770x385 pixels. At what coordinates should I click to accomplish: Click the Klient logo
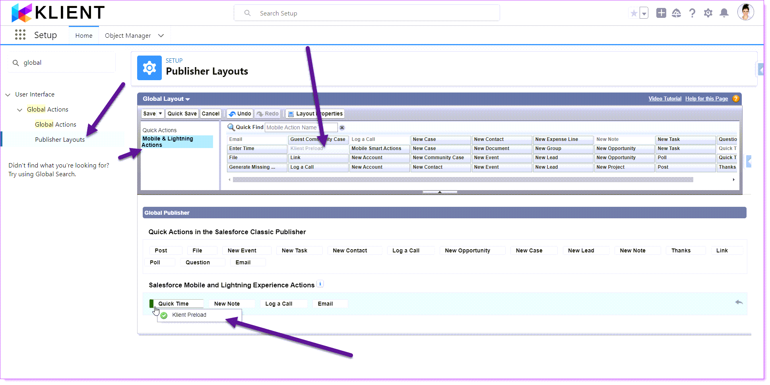[x=58, y=13]
